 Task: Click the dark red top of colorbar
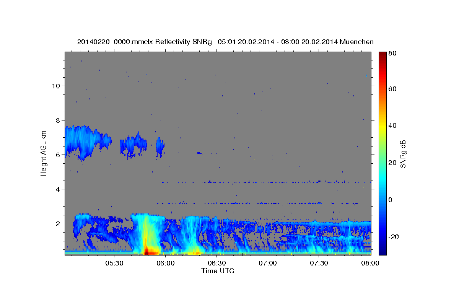click(382, 55)
